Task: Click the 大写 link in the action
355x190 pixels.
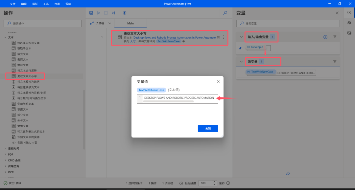Action: [x=133, y=41]
